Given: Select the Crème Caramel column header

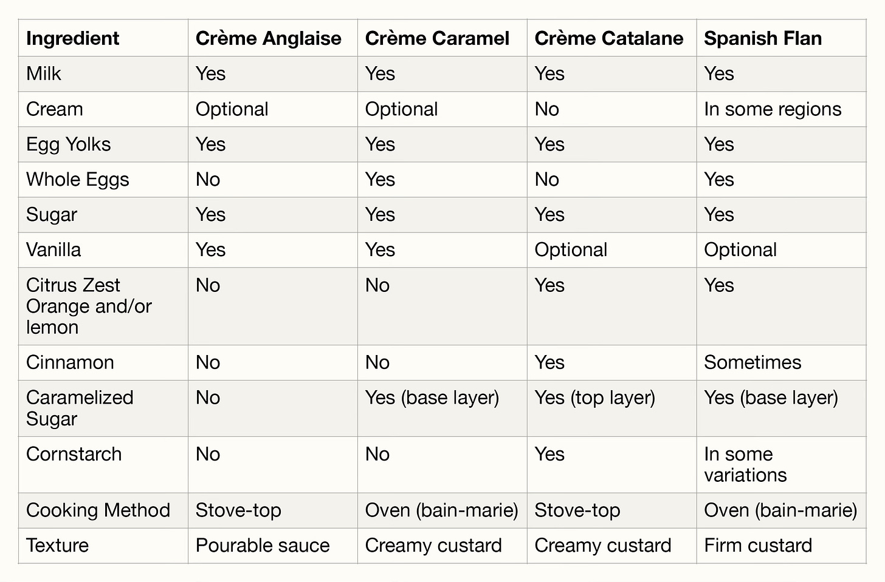Looking at the screenshot, I should tap(437, 38).
